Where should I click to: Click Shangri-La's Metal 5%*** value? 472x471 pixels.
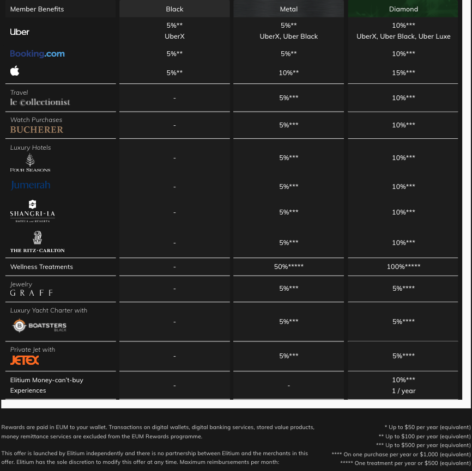[289, 212]
